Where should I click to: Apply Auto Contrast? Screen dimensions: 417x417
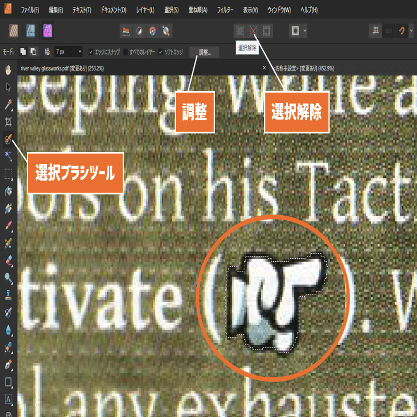click(139, 31)
